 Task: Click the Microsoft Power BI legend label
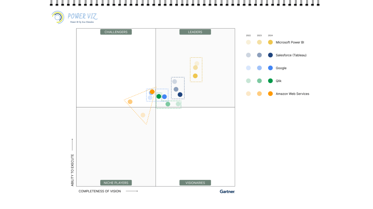click(290, 42)
